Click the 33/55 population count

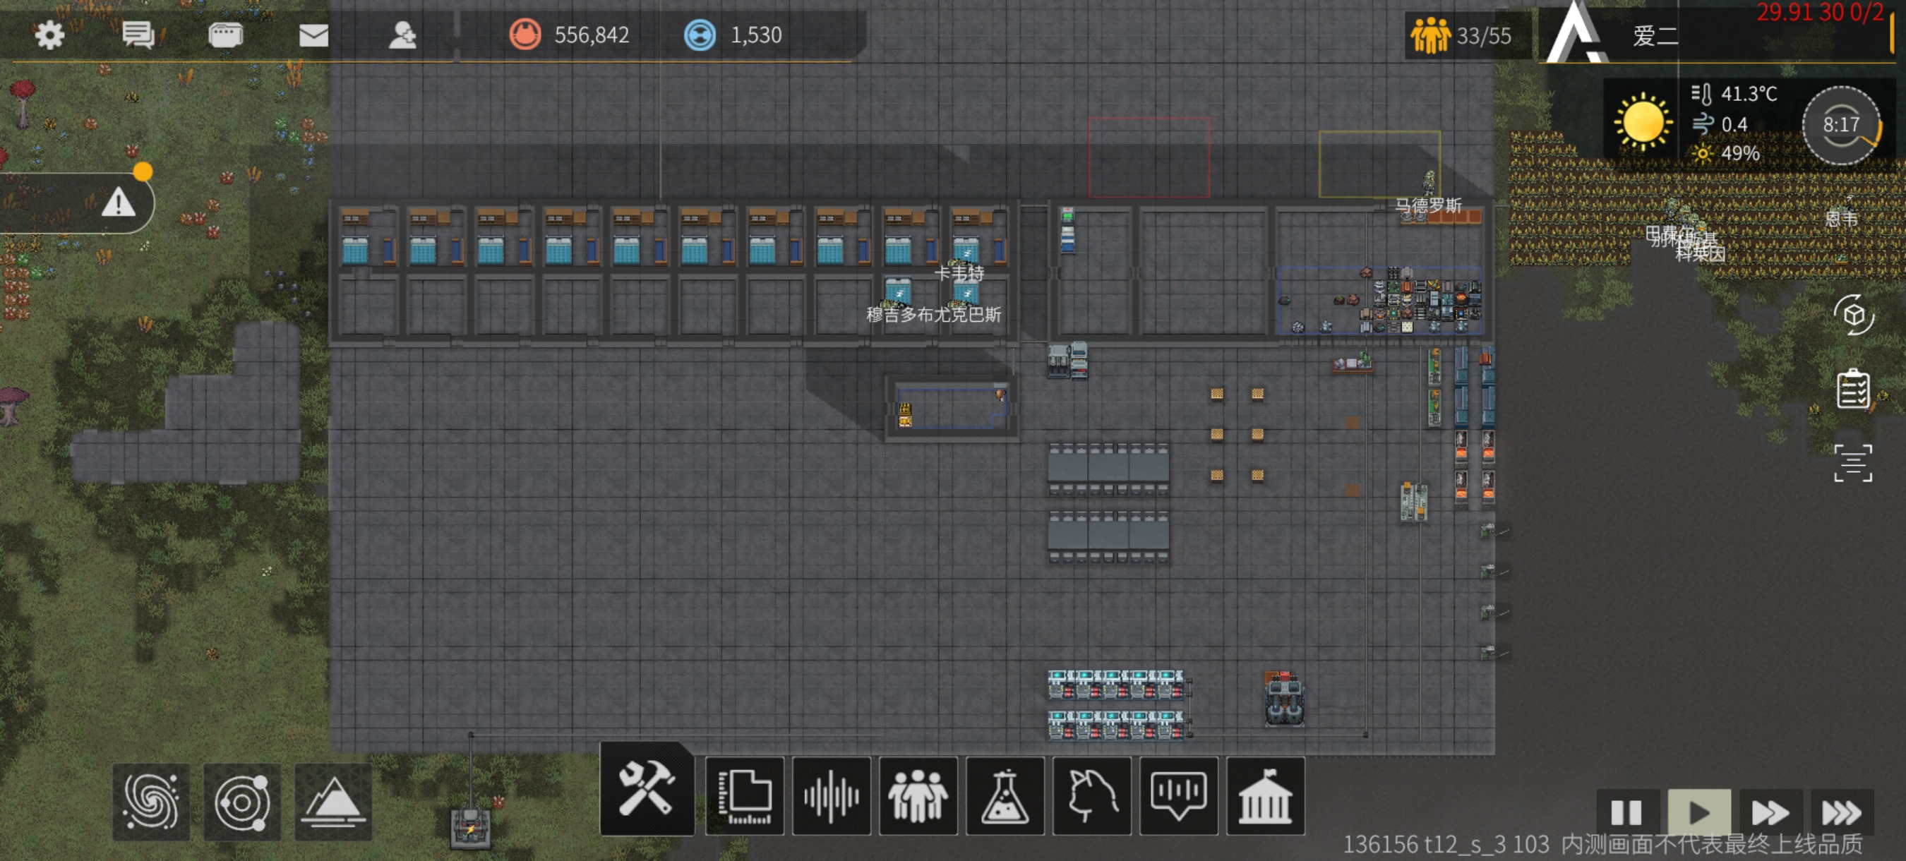coord(1484,35)
